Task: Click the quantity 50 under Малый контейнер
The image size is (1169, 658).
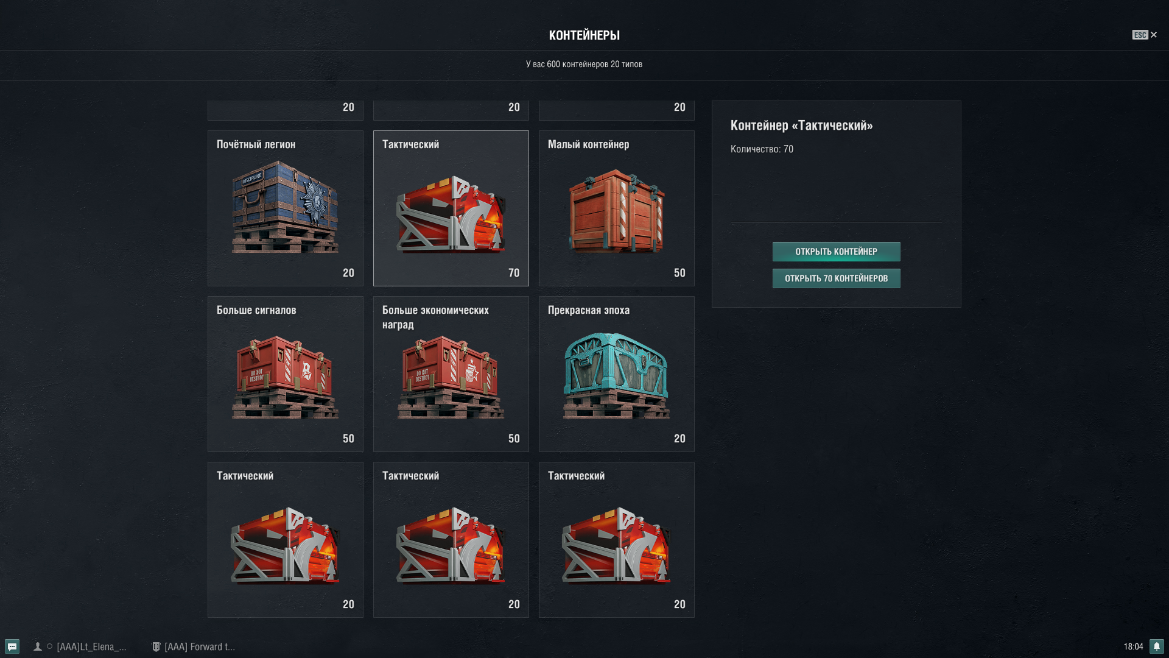Action: click(679, 273)
